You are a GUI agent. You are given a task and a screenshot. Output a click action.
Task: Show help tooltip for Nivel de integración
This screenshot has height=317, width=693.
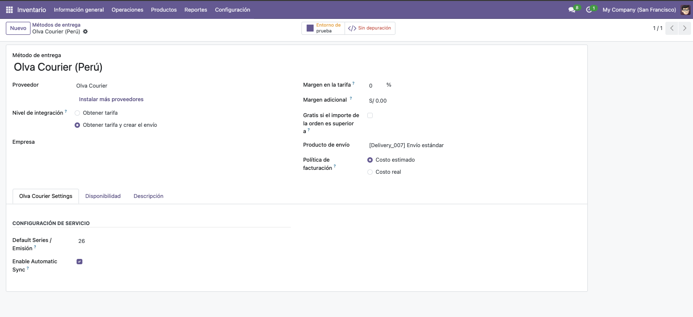pyautogui.click(x=66, y=111)
